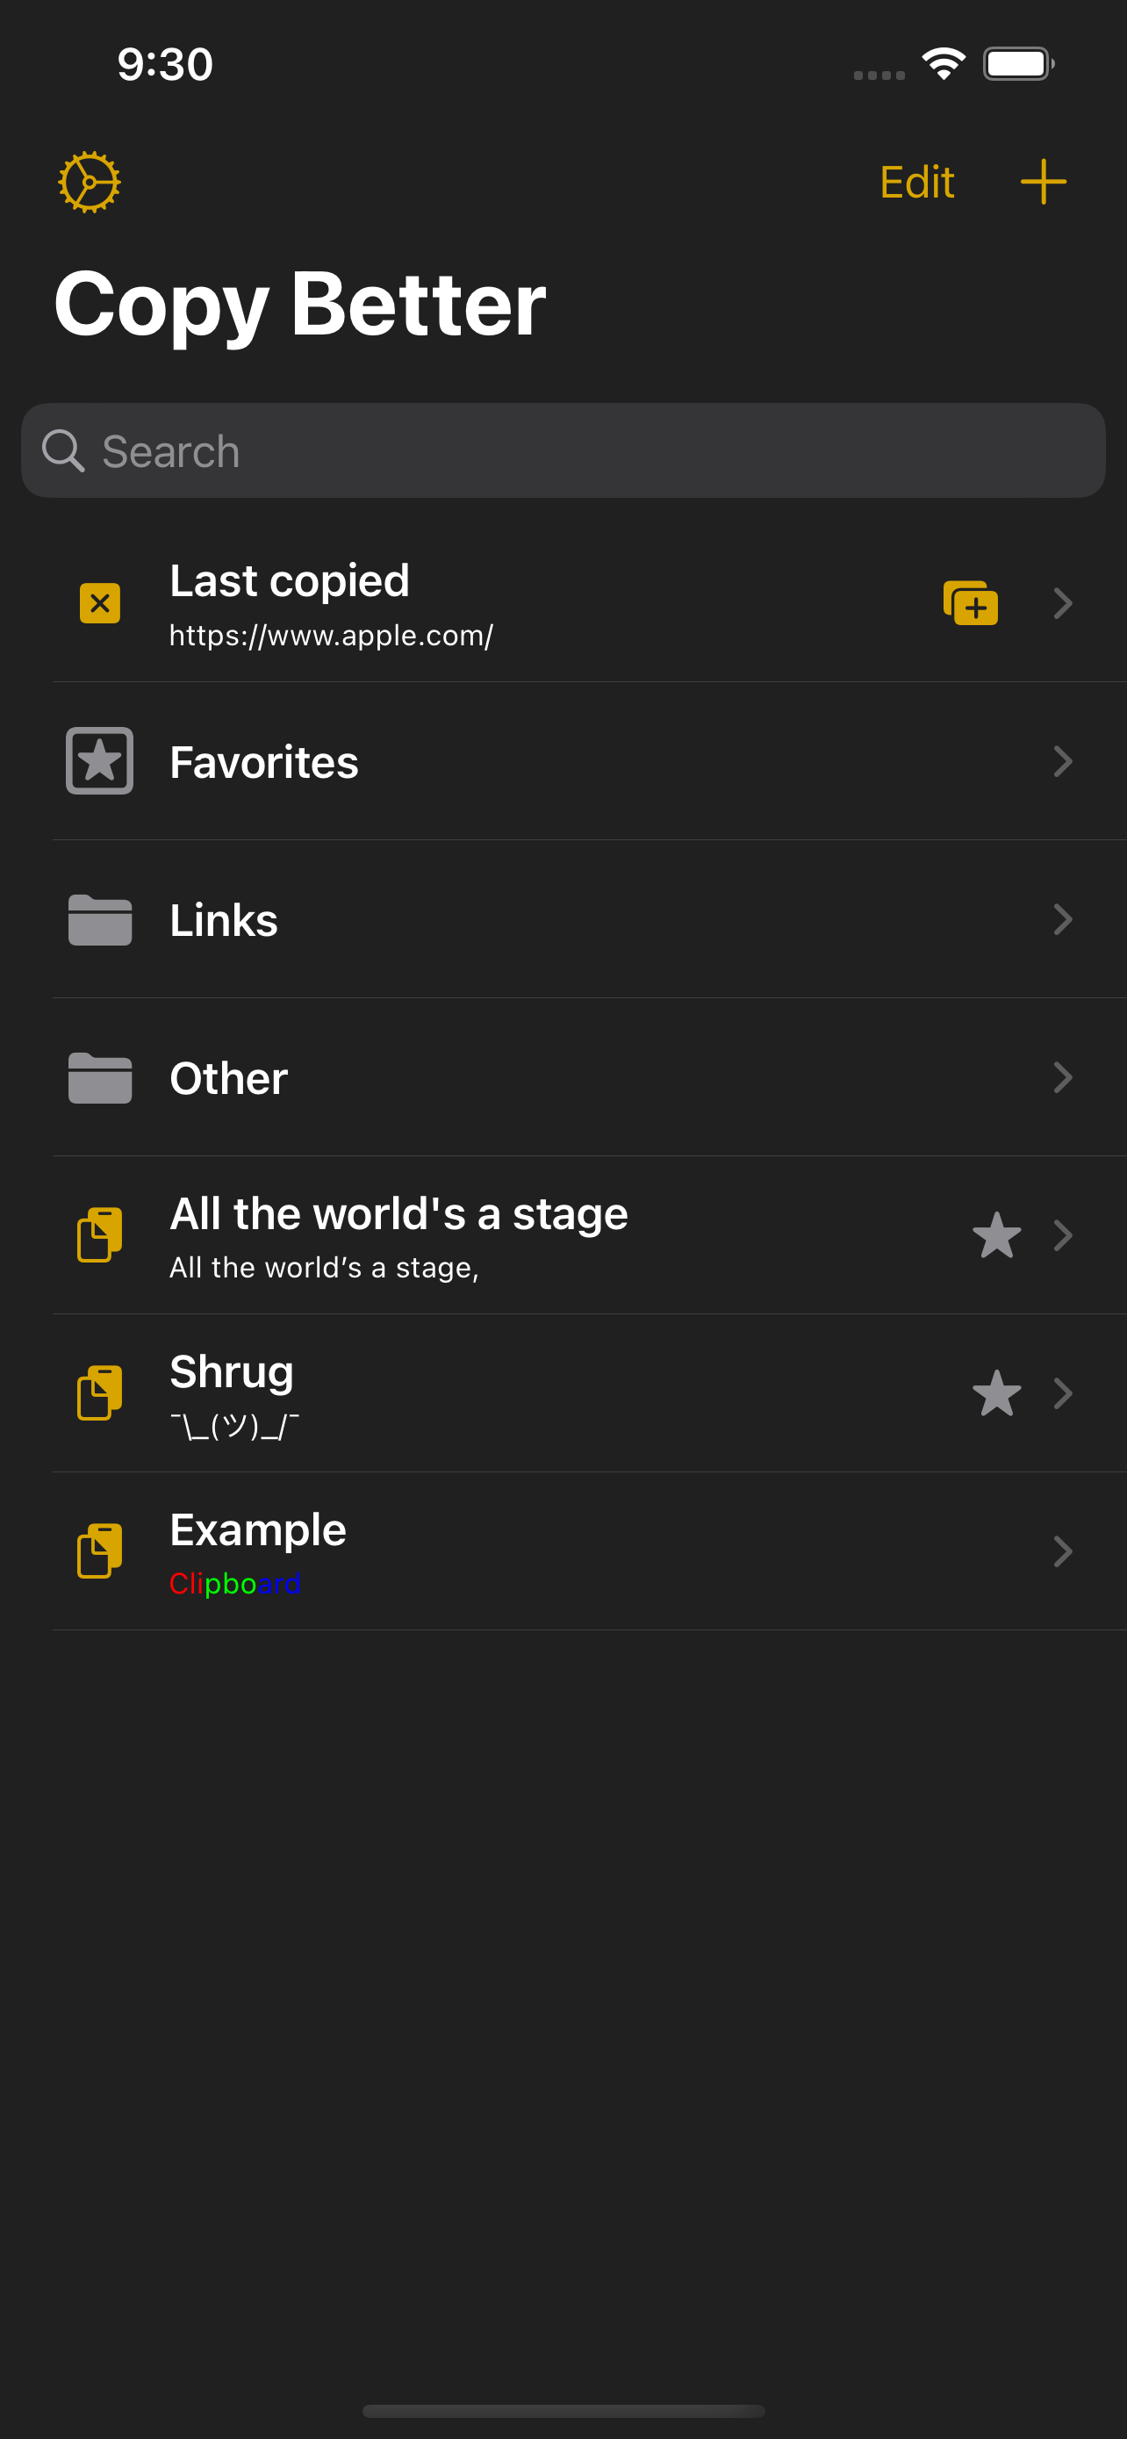Tap the Edit button
The width and height of the screenshot is (1127, 2439).
coord(916,182)
